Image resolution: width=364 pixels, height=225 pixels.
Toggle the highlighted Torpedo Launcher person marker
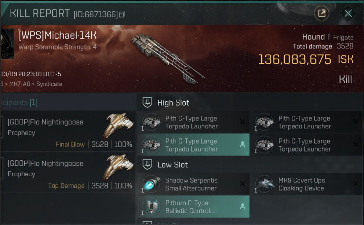coord(243,145)
